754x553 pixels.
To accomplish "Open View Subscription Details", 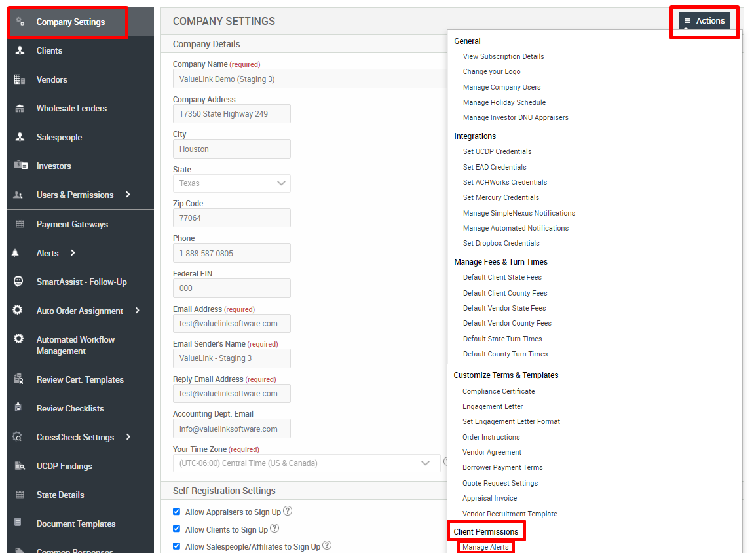I will [503, 56].
